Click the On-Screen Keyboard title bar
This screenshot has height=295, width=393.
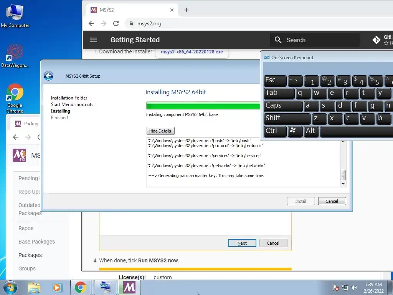click(326, 58)
